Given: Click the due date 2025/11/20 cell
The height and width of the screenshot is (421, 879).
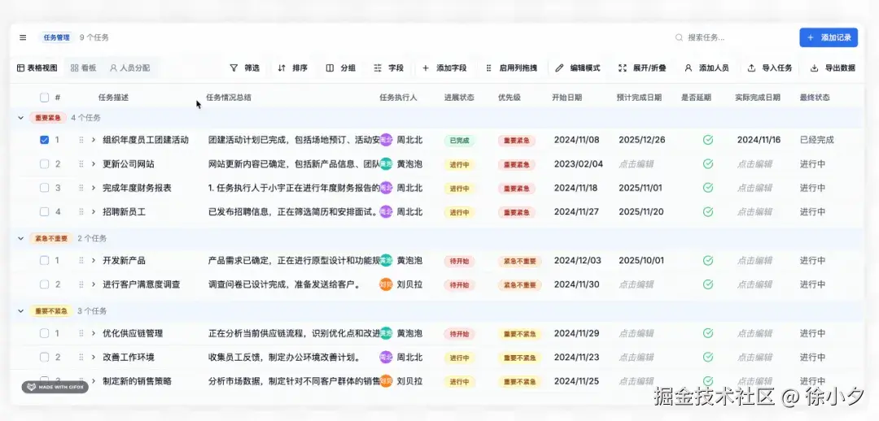Looking at the screenshot, I should (641, 211).
